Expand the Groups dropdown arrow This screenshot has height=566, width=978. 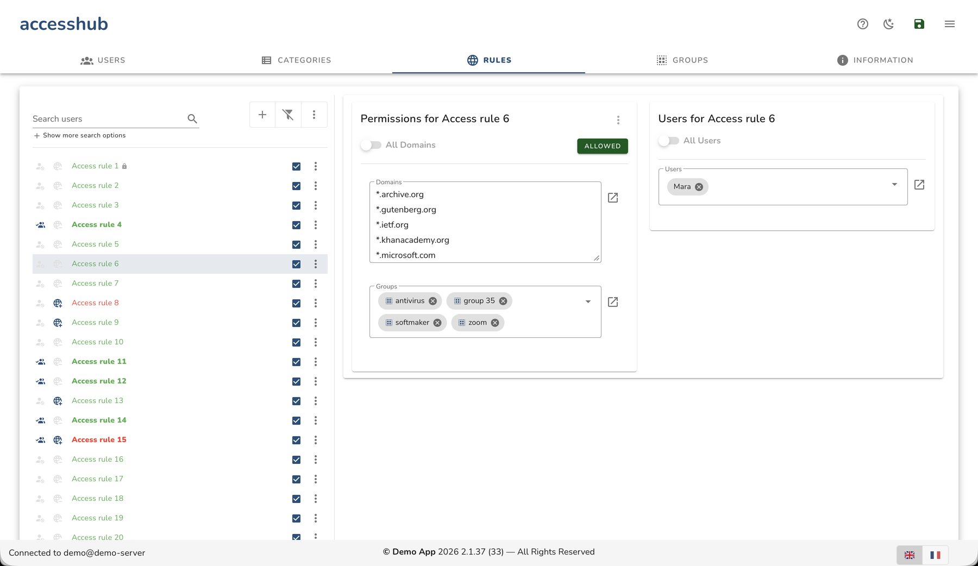(588, 301)
